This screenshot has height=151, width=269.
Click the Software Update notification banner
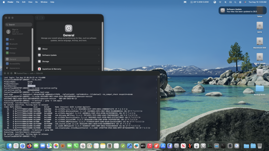tap(242, 10)
